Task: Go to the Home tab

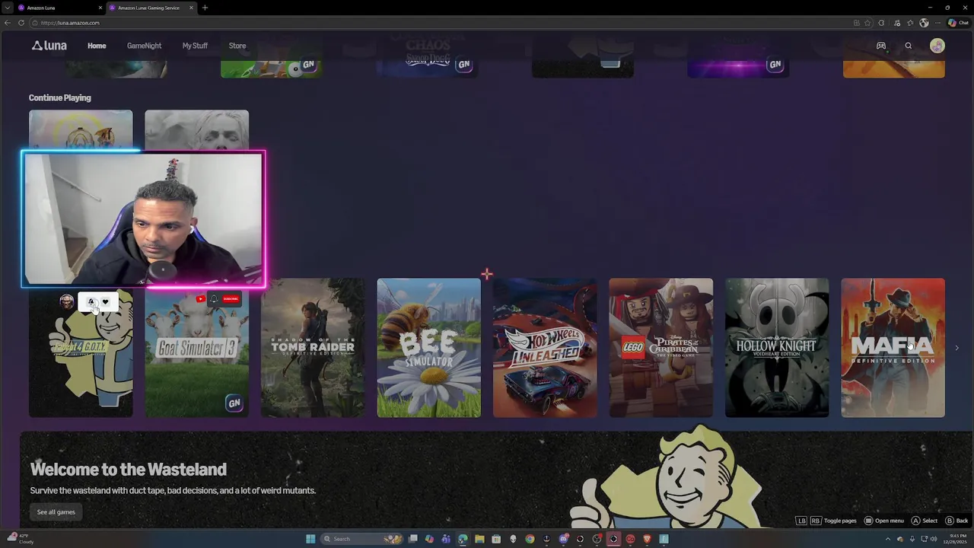Action: [97, 46]
